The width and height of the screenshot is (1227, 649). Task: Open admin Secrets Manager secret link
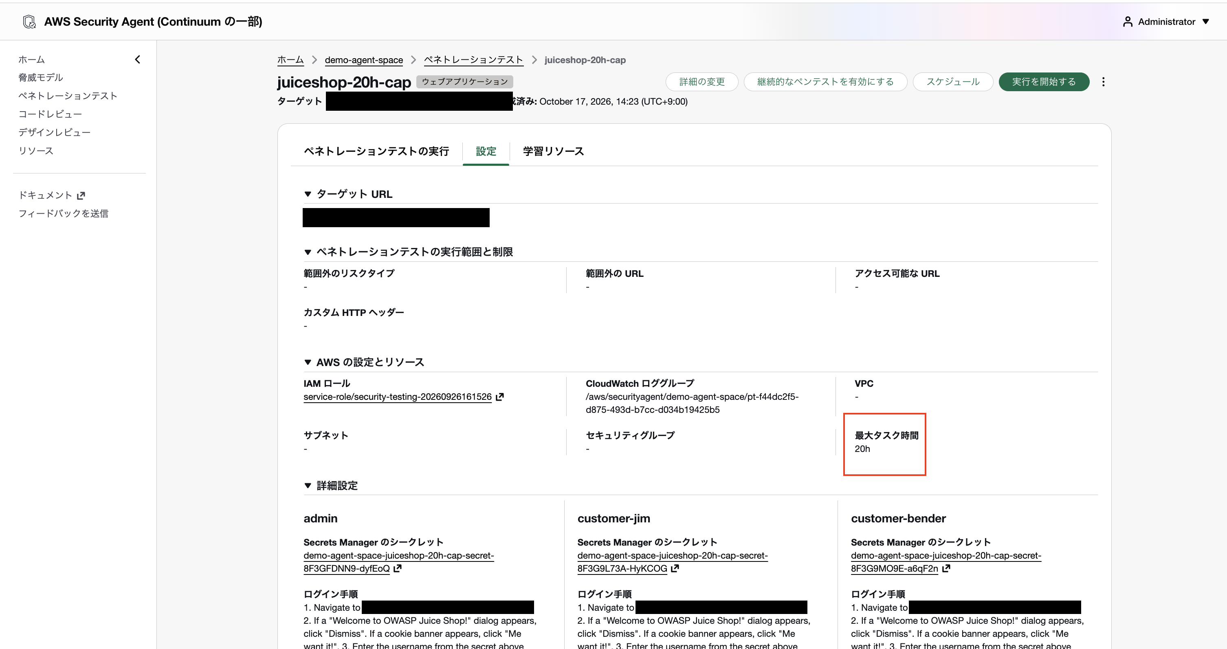click(399, 562)
